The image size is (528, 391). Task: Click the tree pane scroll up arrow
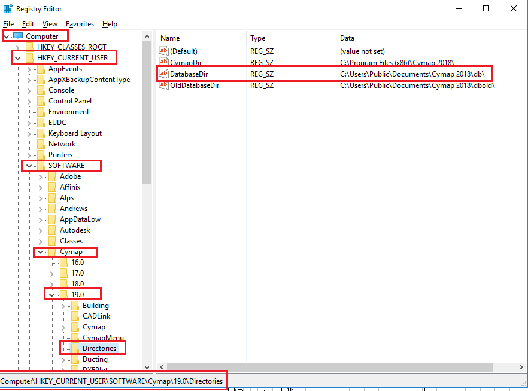click(x=147, y=36)
